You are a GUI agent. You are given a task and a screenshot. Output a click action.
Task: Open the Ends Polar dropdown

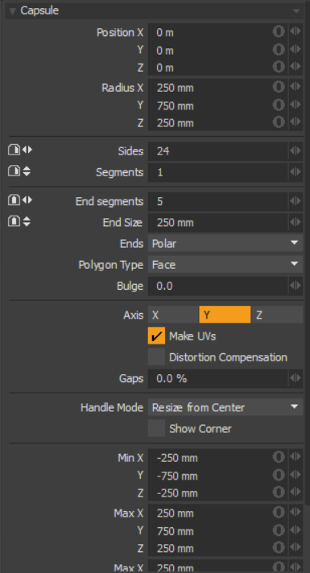(x=225, y=243)
